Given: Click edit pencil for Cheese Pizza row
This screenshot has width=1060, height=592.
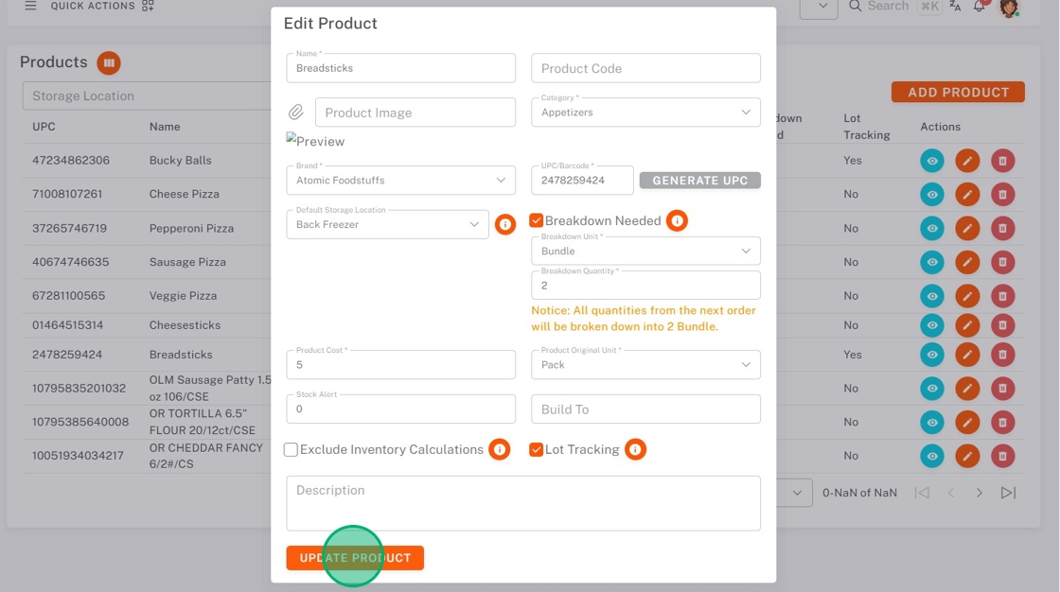Looking at the screenshot, I should click(966, 194).
